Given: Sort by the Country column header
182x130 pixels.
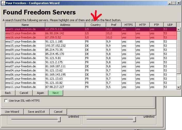Looking at the screenshot, I should [96, 25].
